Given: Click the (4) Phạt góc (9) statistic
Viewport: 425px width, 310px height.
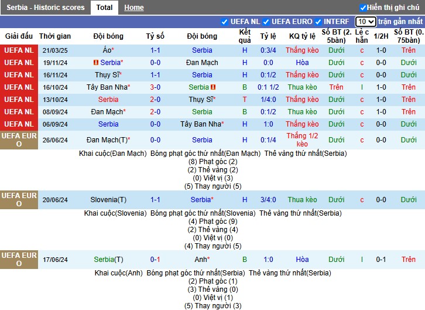Looking at the screenshot, I should pyautogui.click(x=212, y=222).
